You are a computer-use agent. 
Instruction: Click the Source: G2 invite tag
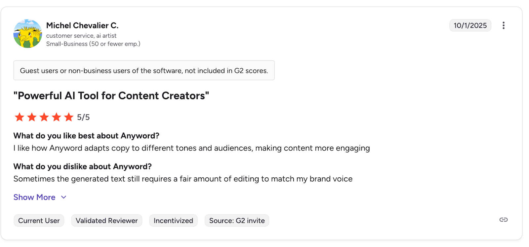(x=237, y=221)
